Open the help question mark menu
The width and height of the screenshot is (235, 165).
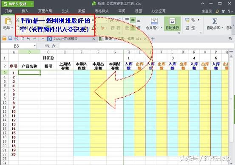click(x=230, y=11)
